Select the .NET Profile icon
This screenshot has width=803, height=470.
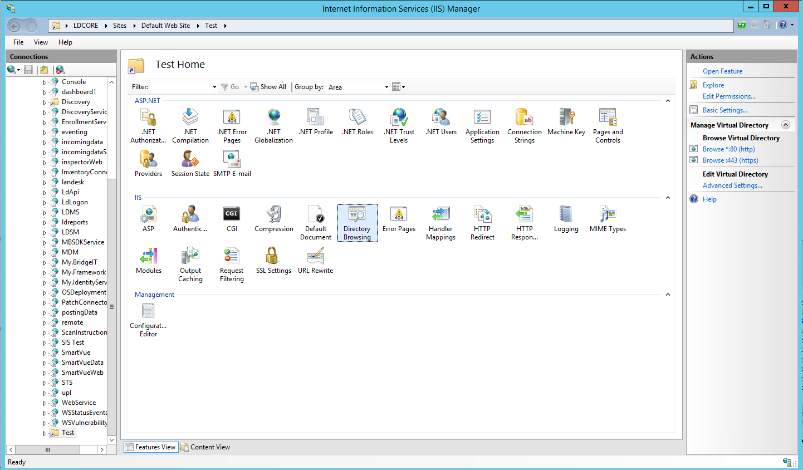coord(316,123)
